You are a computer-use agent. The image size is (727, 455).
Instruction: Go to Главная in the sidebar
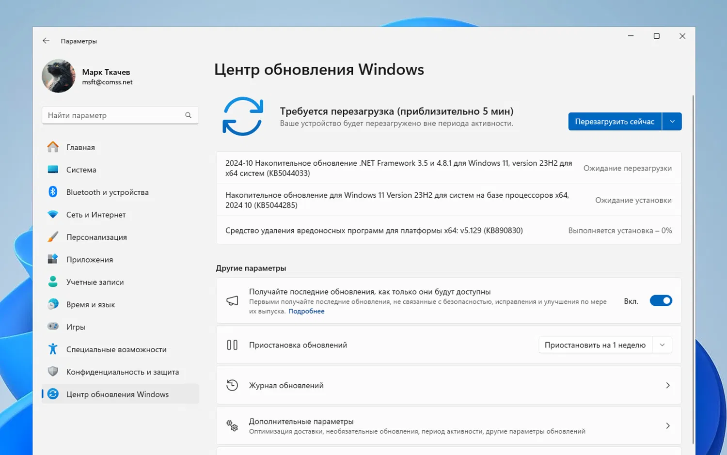coord(120,147)
